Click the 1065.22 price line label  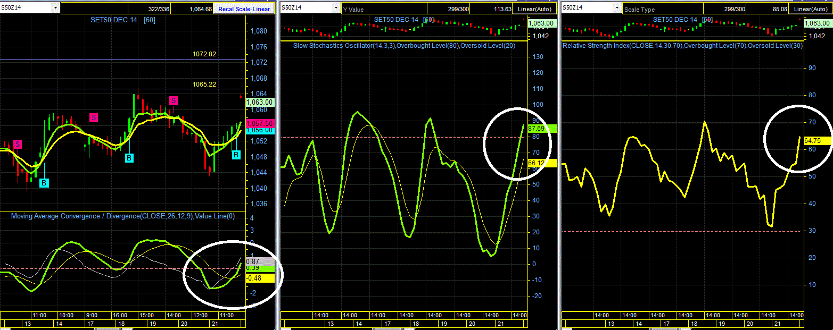tap(204, 84)
